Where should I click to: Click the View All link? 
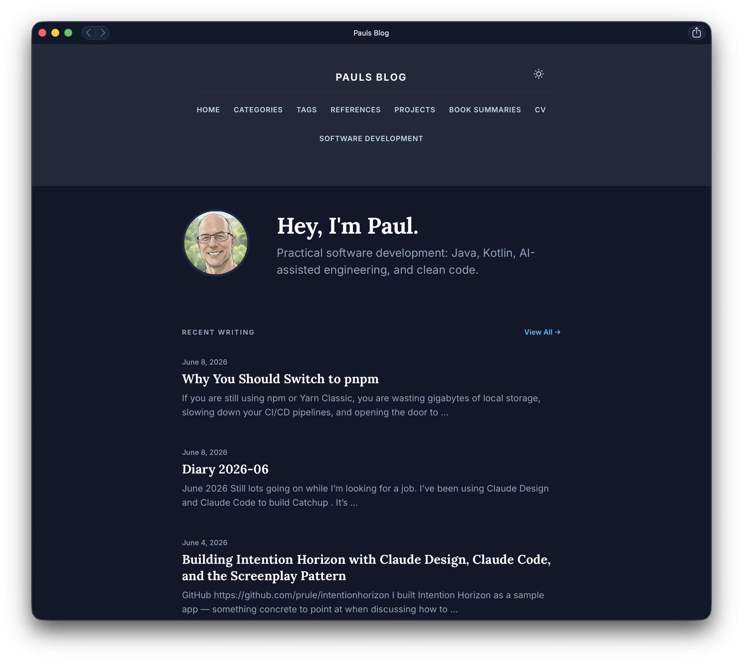[x=542, y=332]
